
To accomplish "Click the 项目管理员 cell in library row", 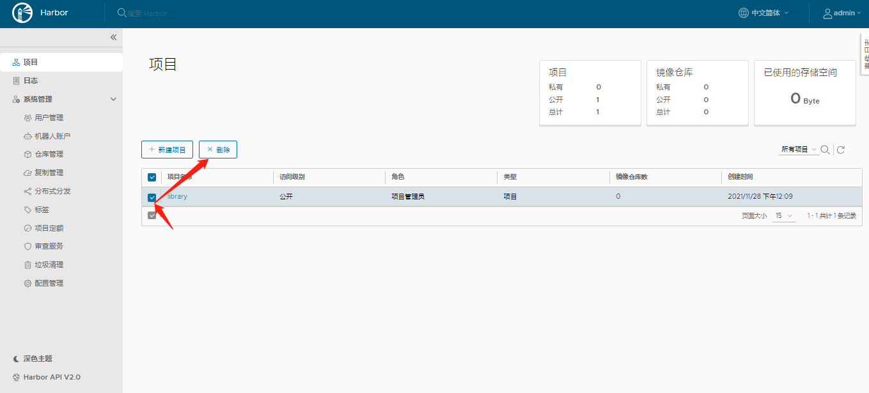I will (408, 197).
